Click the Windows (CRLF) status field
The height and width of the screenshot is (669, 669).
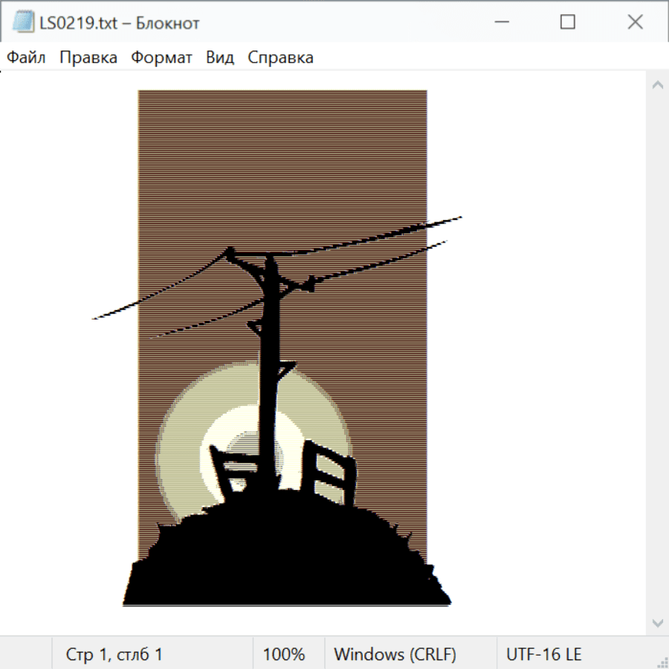[x=395, y=654]
